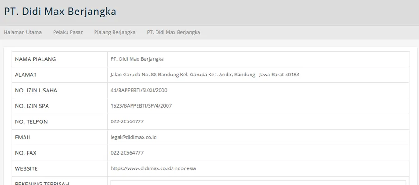Click the Jalan Garuda No. 88 address text
Image resolution: width=419 pixels, height=185 pixels.
click(205, 75)
